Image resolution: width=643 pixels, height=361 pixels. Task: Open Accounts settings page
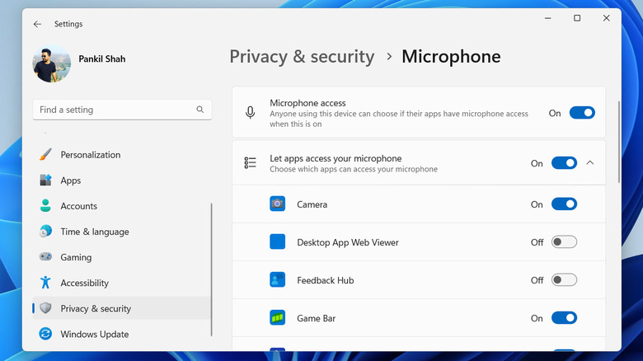(x=78, y=206)
